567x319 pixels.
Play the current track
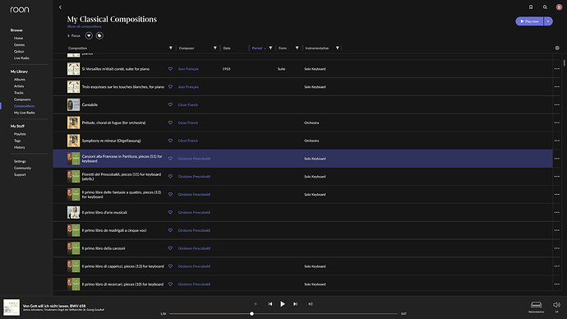(283, 304)
